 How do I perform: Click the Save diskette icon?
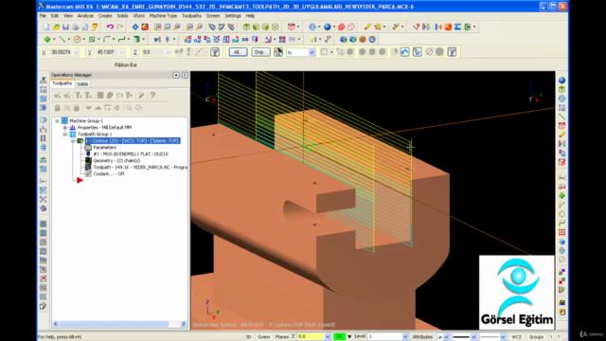tap(65, 27)
